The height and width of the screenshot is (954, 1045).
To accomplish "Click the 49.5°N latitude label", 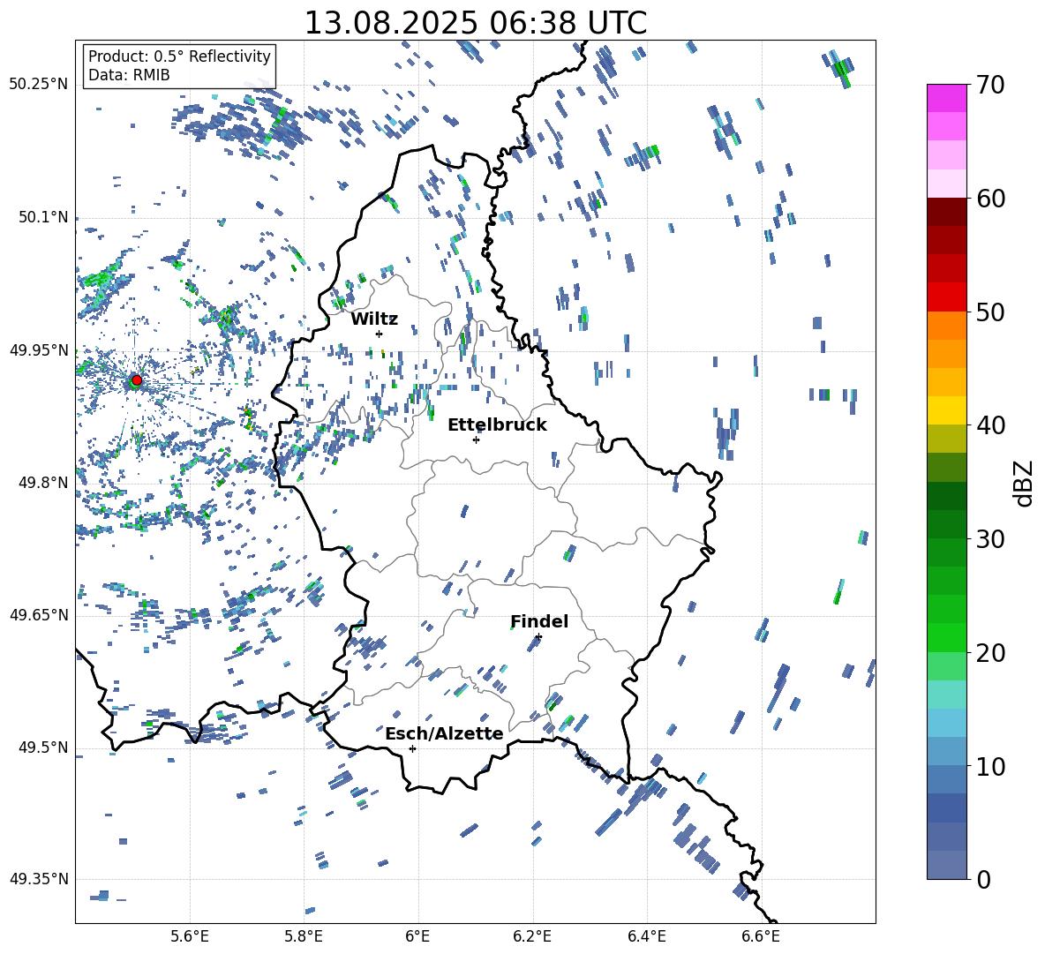I will (42, 747).
